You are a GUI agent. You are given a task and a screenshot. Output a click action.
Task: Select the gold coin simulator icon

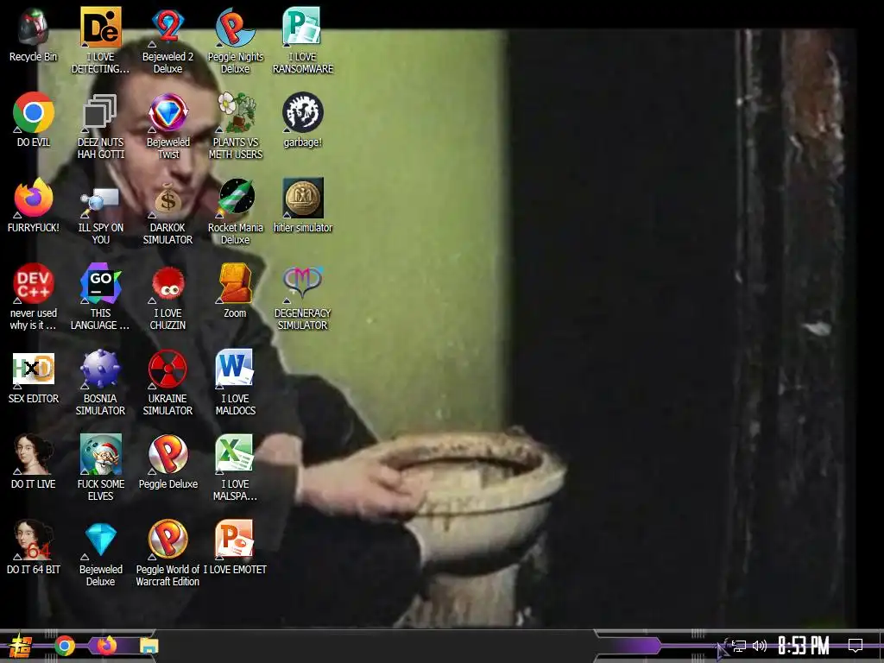point(303,198)
